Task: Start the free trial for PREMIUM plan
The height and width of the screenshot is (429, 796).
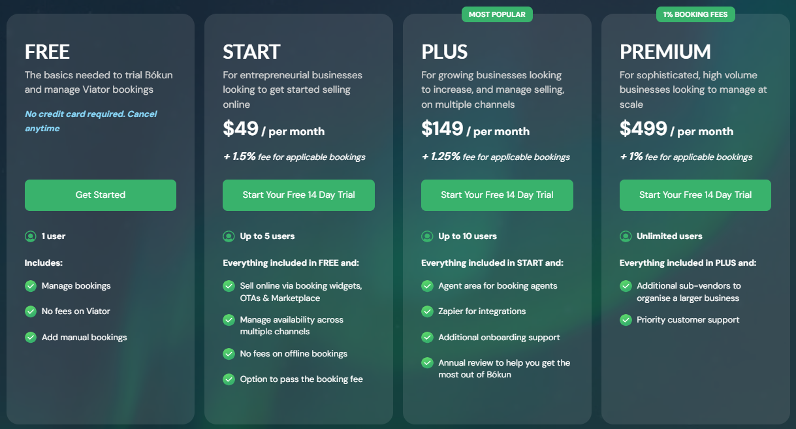Action: [695, 195]
